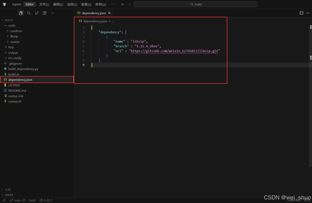Switch to the Agents mode
The height and width of the screenshot is (203, 312).
(17, 4)
